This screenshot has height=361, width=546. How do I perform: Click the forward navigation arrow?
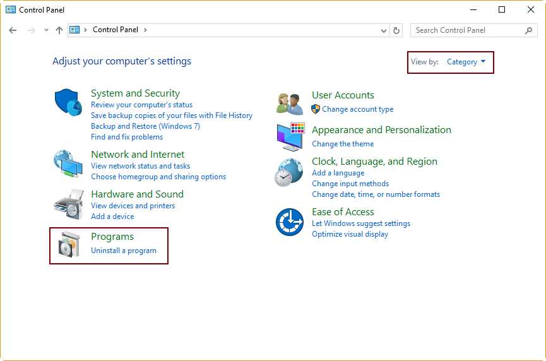tap(32, 30)
